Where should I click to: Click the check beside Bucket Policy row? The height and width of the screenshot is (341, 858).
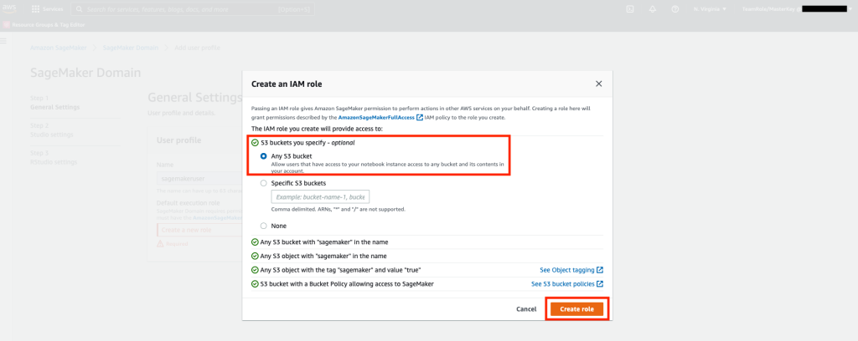pyautogui.click(x=255, y=284)
